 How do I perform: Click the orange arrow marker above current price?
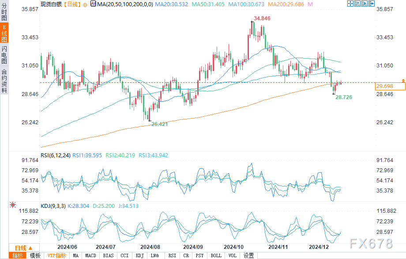[403, 81]
